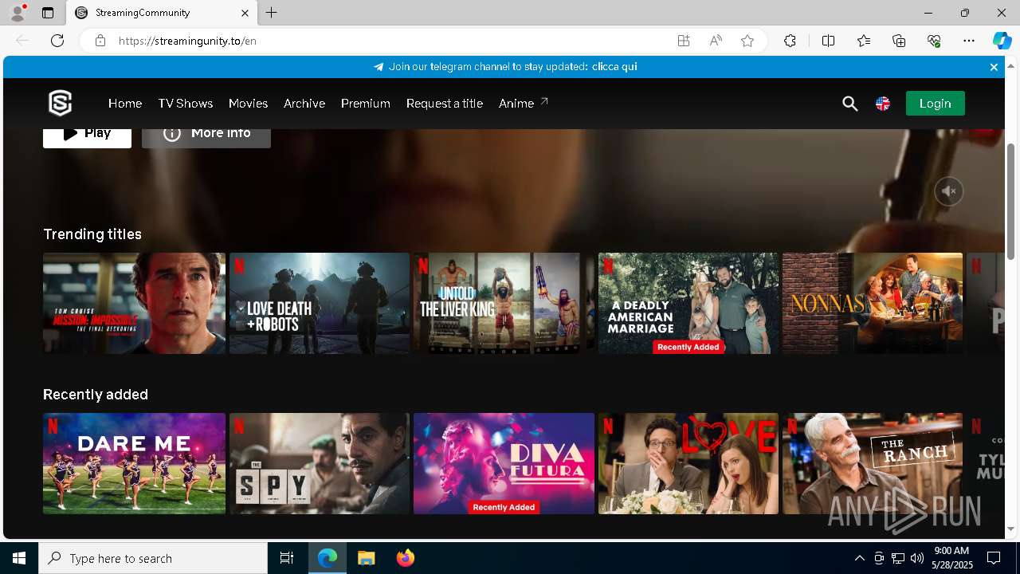
Task: Open Tab actions menu icon
Action: click(x=48, y=13)
